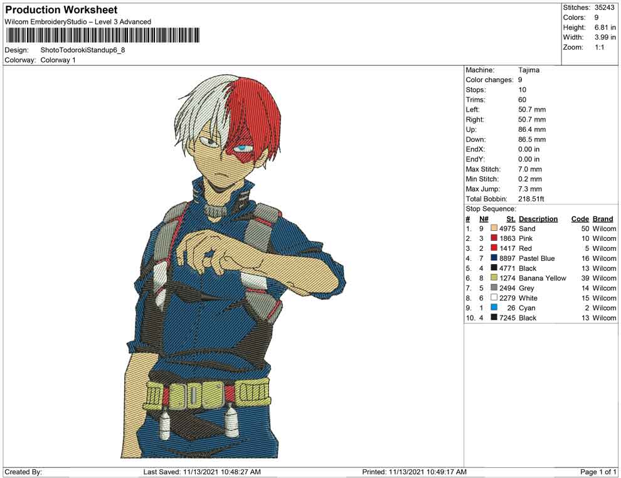The image size is (621, 478).
Task: Click the barcode under the title
Action: tap(102, 35)
